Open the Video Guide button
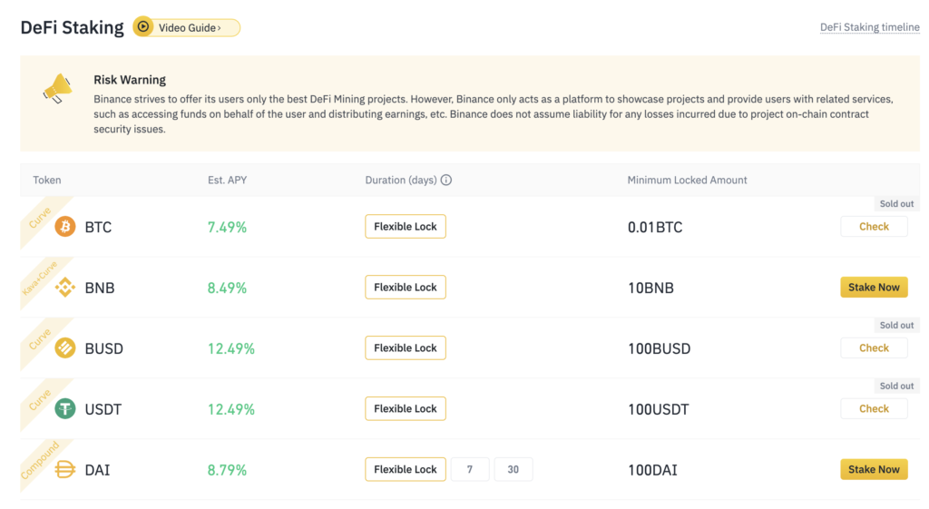Image resolution: width=929 pixels, height=509 pixels. pyautogui.click(x=187, y=27)
